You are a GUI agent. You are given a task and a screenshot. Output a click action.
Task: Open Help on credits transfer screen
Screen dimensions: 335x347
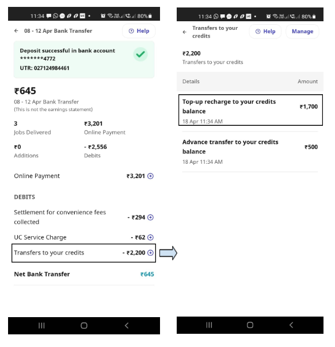(265, 32)
